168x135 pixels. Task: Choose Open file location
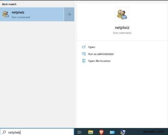(99, 61)
